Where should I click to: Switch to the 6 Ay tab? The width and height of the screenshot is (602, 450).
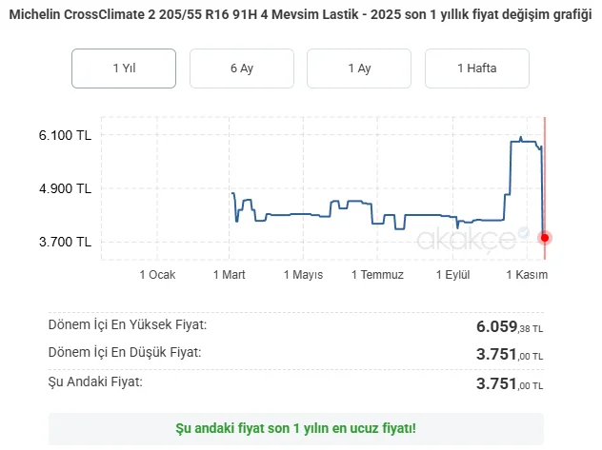tap(241, 68)
